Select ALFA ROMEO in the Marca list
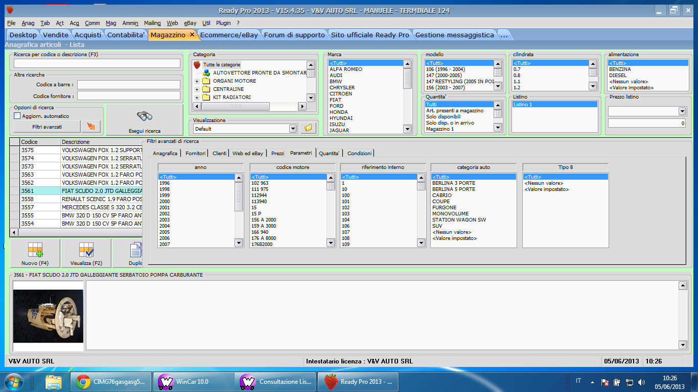 366,69
